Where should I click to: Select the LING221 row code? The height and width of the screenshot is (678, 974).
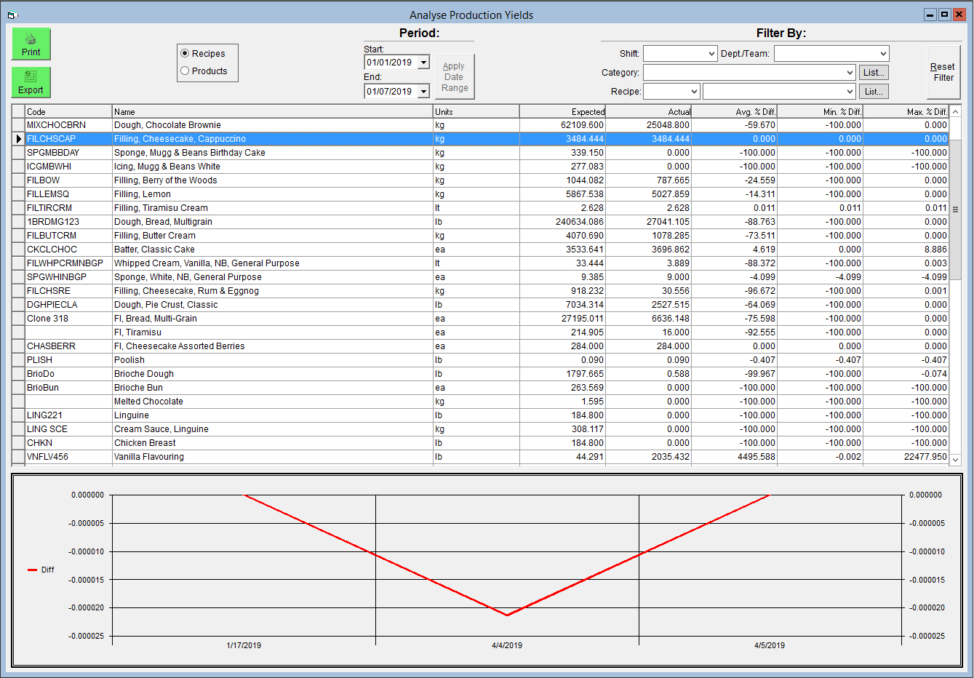[68, 415]
